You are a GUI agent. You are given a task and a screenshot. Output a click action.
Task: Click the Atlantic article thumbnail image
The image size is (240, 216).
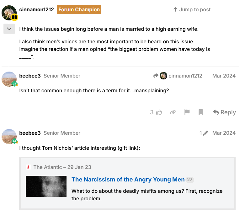(46, 186)
